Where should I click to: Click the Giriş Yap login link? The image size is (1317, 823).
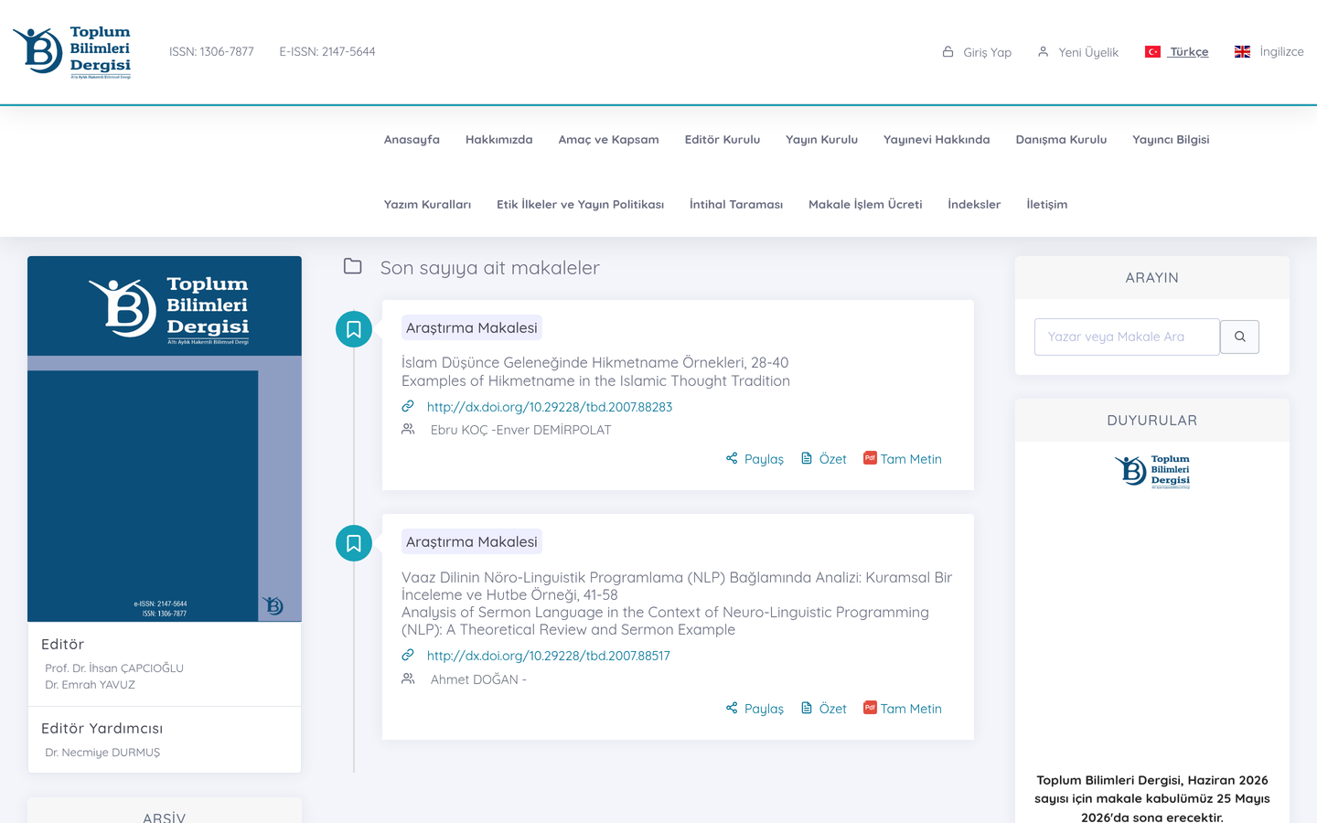point(987,52)
